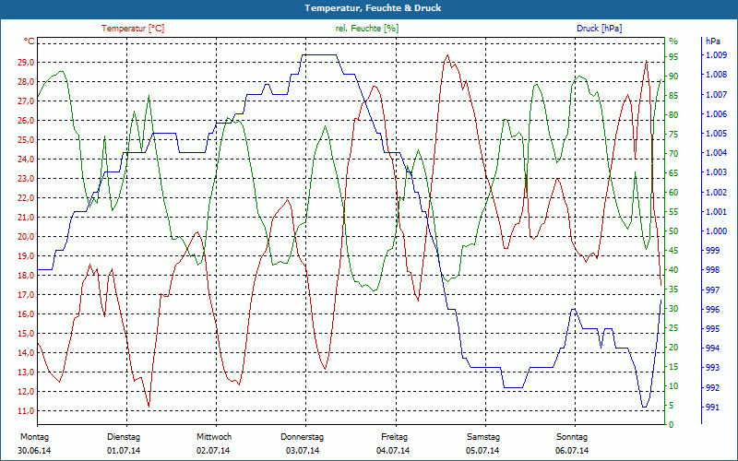Viewport: 738px width, 461px height.
Task: Click the 1.005 pressure axis value
Action: pos(716,134)
